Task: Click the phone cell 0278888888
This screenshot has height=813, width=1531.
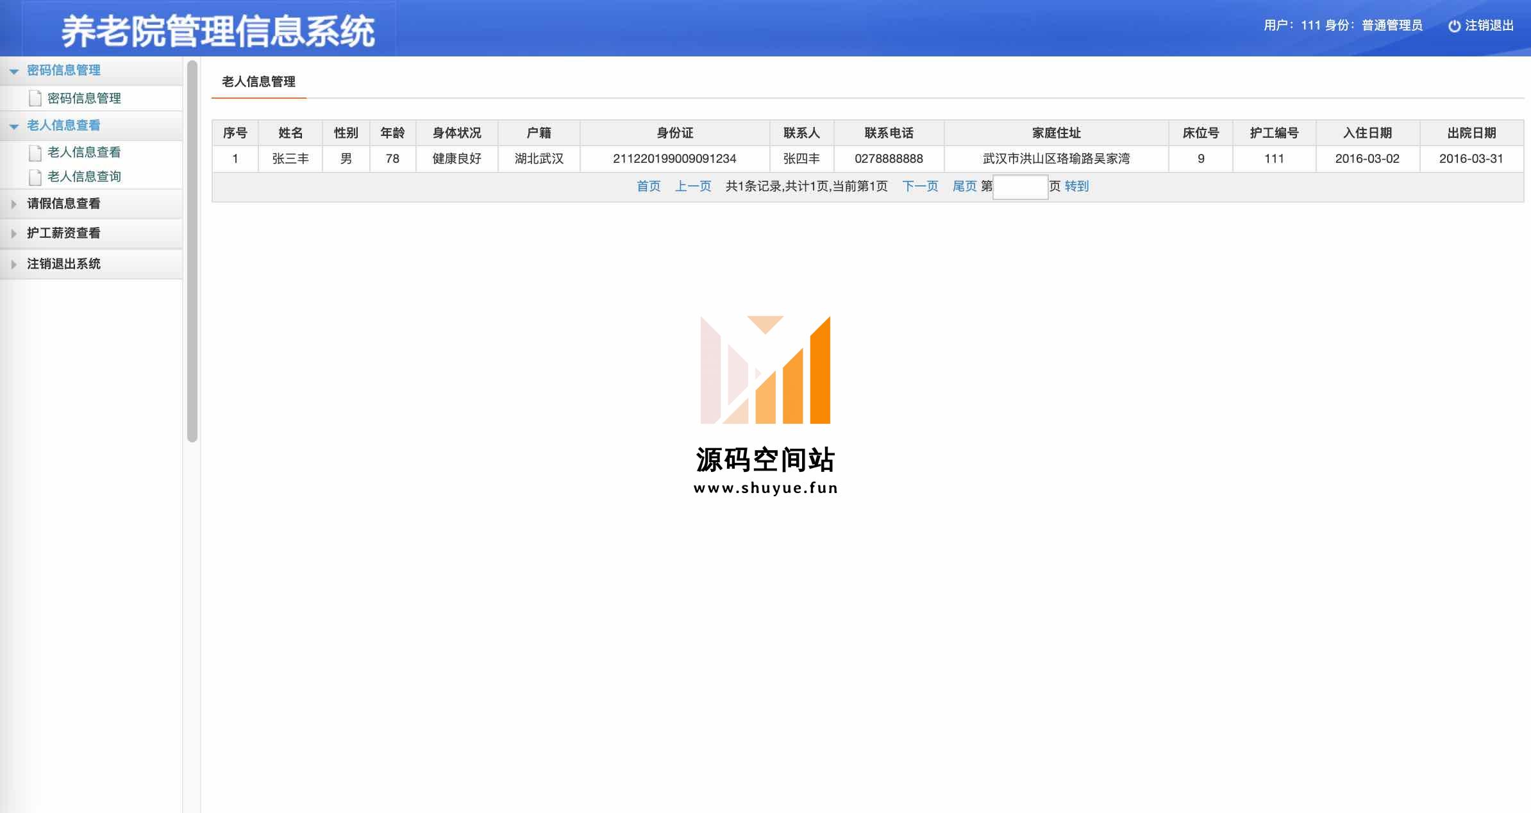Action: pos(889,158)
